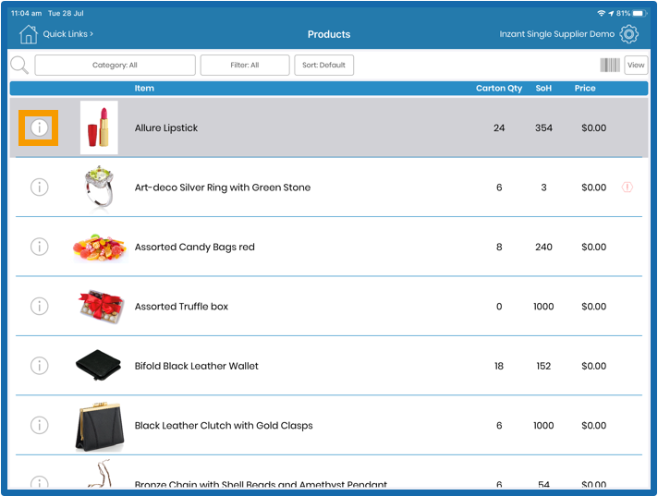
Task: Open info for Black Leather Clutch
Action: pos(39,425)
